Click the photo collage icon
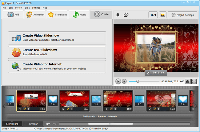Viewport: 200px width, 132px height. point(126,15)
